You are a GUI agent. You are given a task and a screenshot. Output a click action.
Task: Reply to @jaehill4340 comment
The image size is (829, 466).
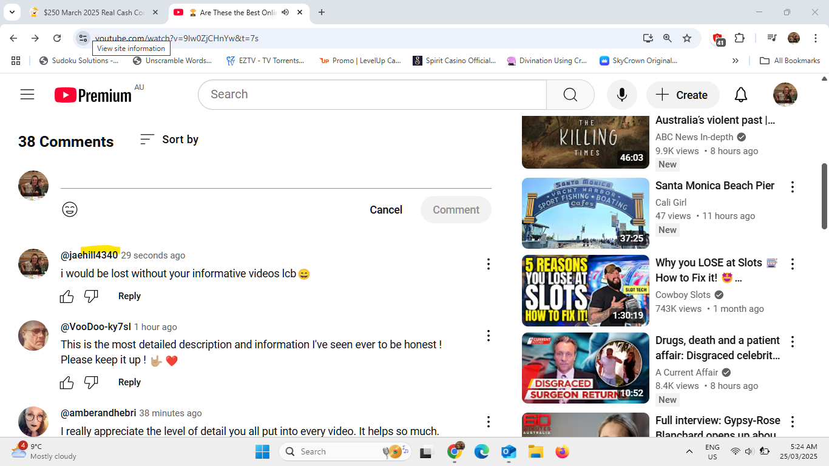129,296
